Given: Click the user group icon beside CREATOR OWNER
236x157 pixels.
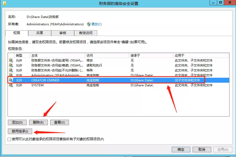Looking at the screenshot, I should point(11,80).
